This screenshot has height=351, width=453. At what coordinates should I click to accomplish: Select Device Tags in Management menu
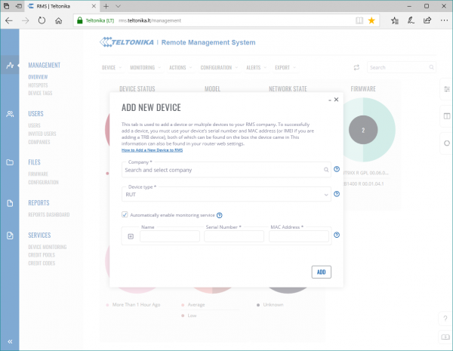point(40,93)
